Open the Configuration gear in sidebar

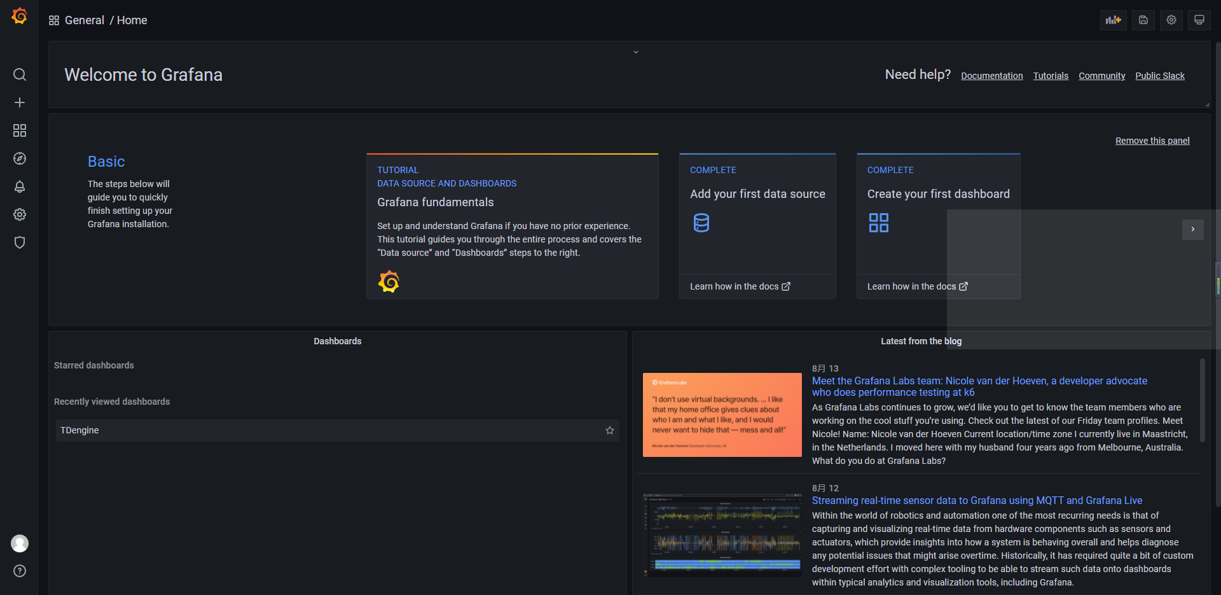pos(20,214)
